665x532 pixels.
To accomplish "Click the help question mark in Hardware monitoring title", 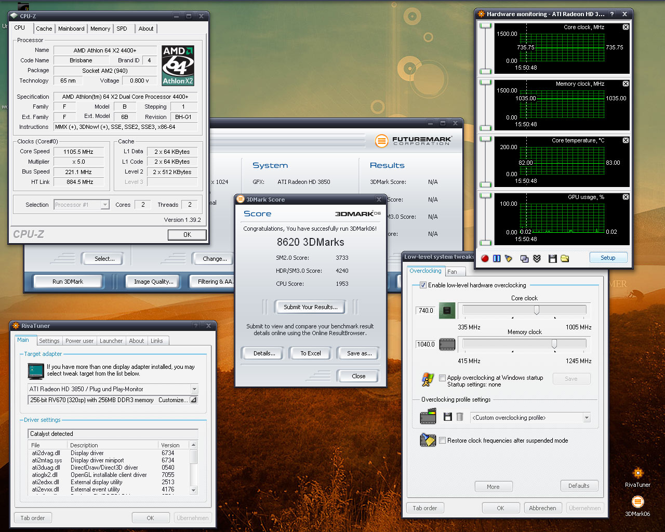I will (x=611, y=14).
